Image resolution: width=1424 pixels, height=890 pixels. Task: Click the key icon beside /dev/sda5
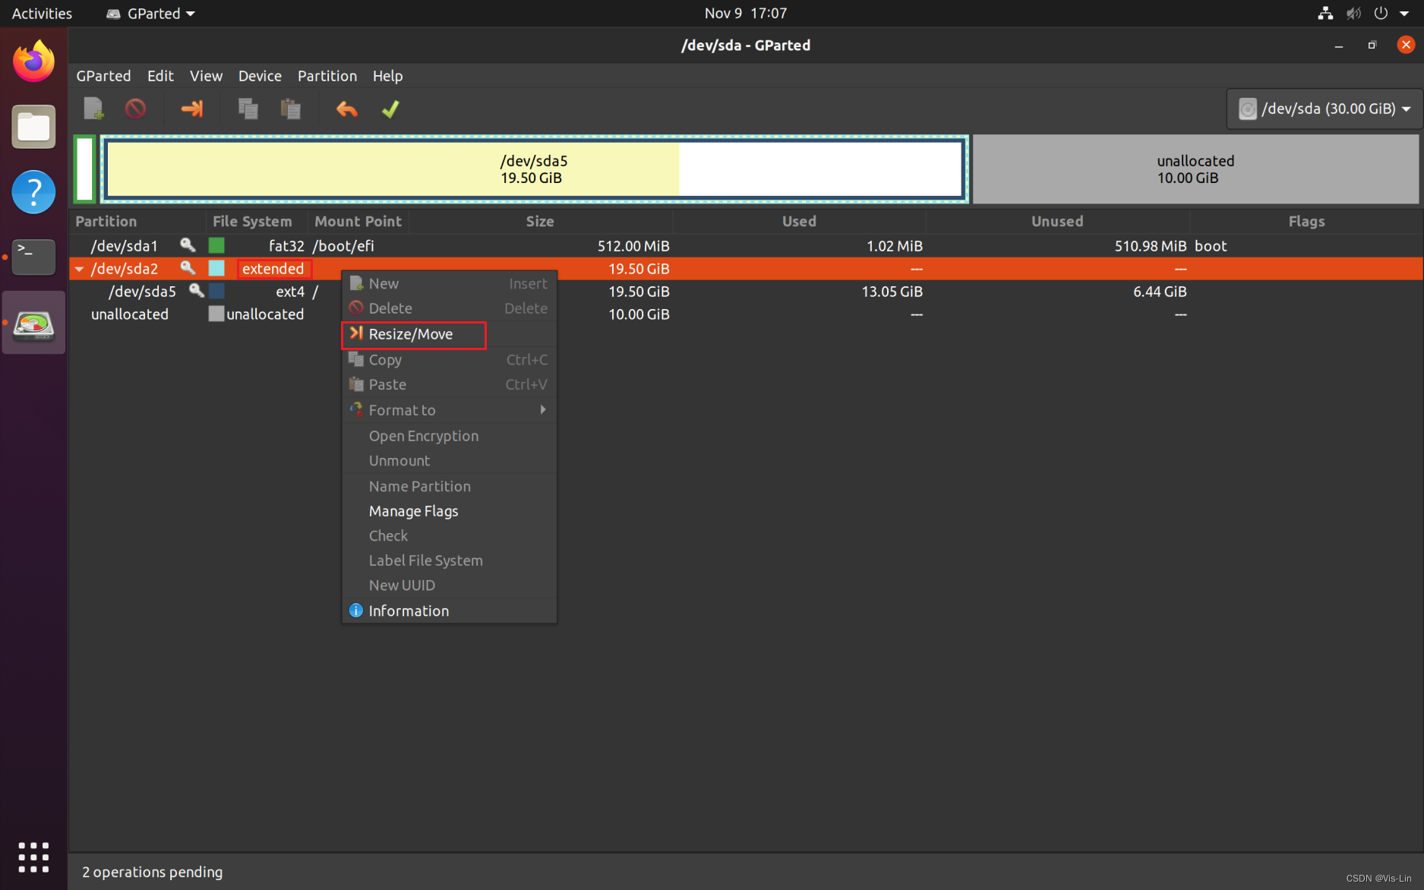click(197, 290)
